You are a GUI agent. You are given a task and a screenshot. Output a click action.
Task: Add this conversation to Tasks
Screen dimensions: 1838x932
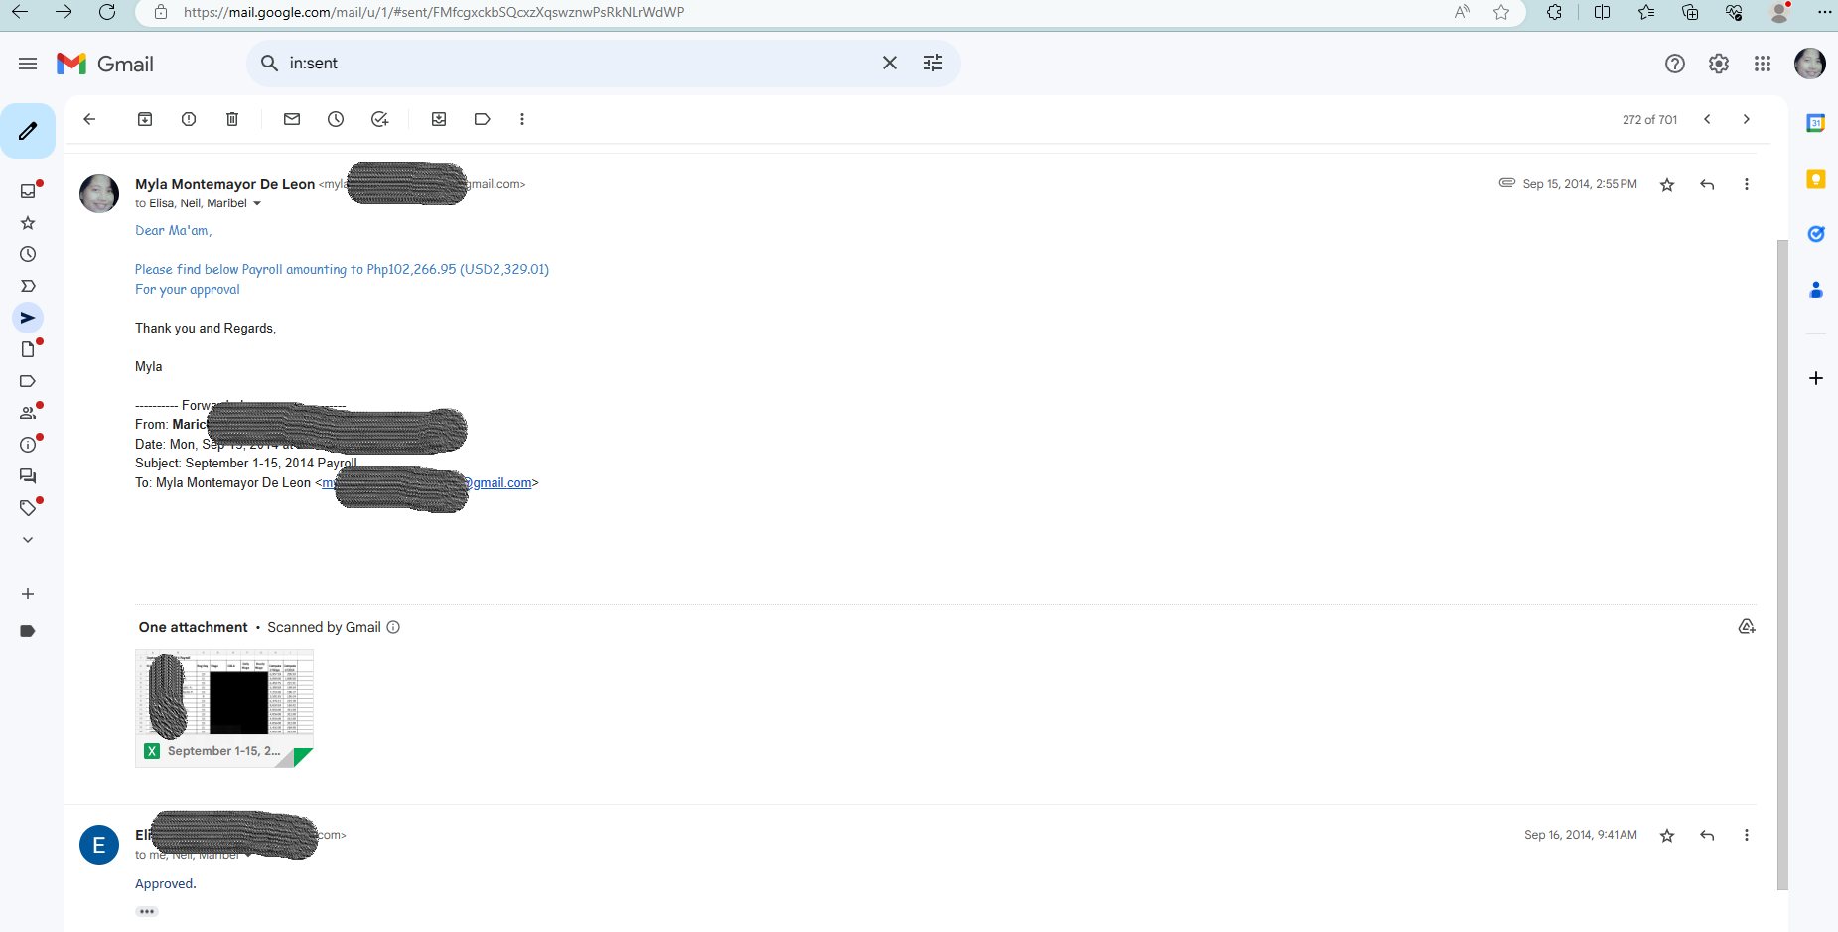[379, 119]
